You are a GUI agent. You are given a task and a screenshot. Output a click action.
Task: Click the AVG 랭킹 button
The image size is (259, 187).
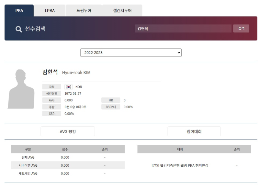click(x=67, y=131)
